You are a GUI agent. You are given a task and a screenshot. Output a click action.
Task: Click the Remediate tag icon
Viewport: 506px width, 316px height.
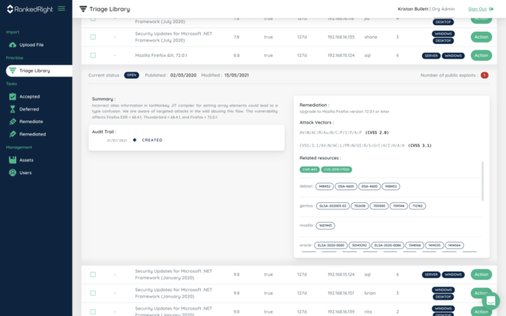[x=13, y=121]
